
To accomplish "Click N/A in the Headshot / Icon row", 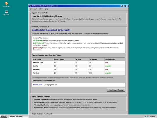I will 106,63.
